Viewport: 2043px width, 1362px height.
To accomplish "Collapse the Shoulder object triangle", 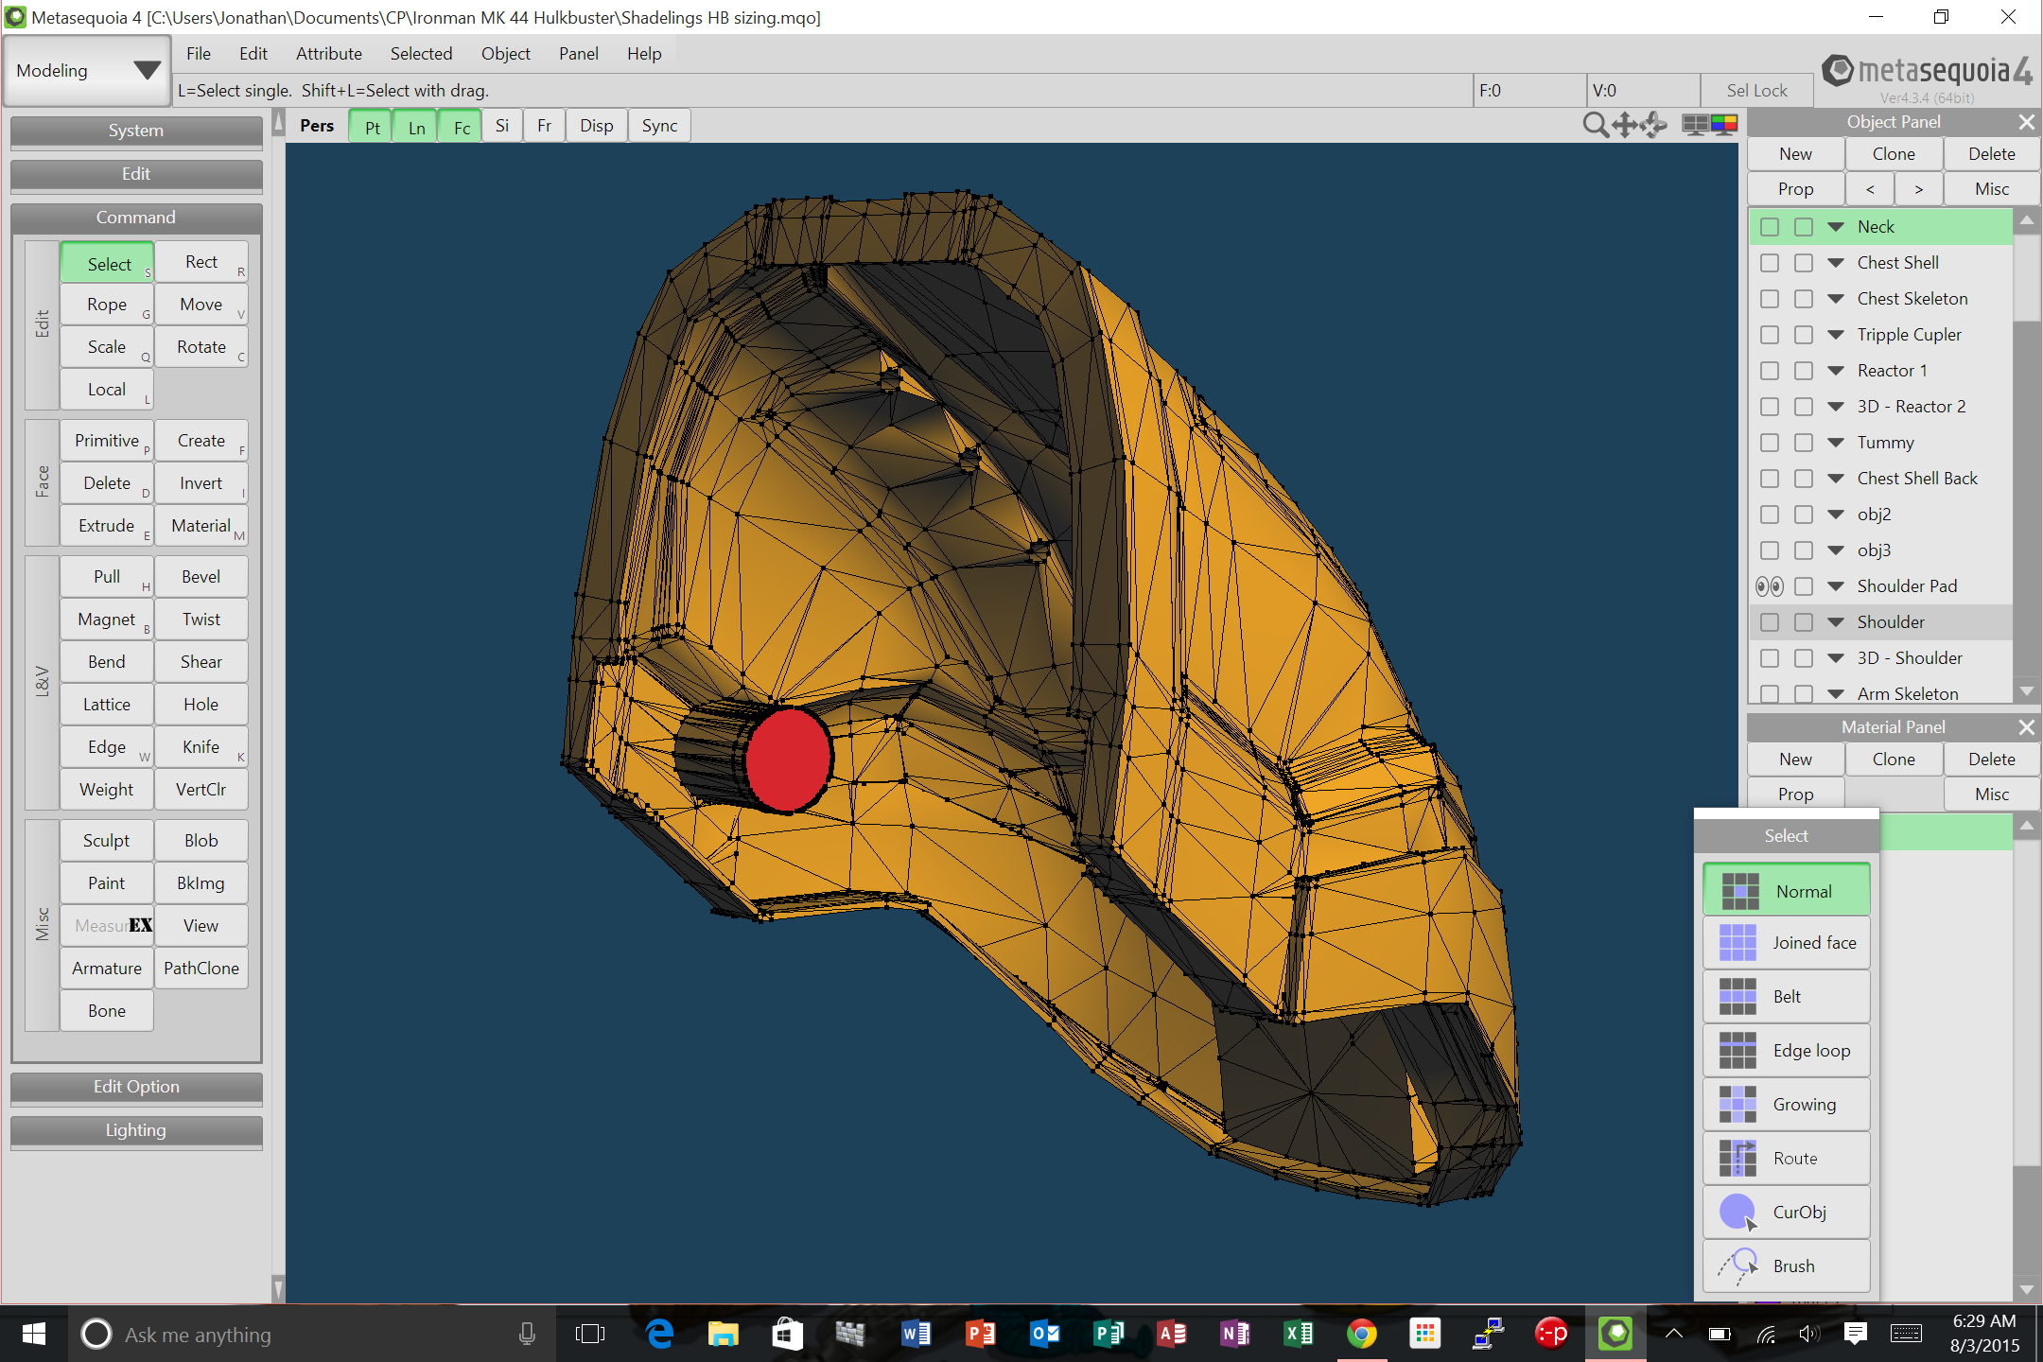I will [1836, 622].
